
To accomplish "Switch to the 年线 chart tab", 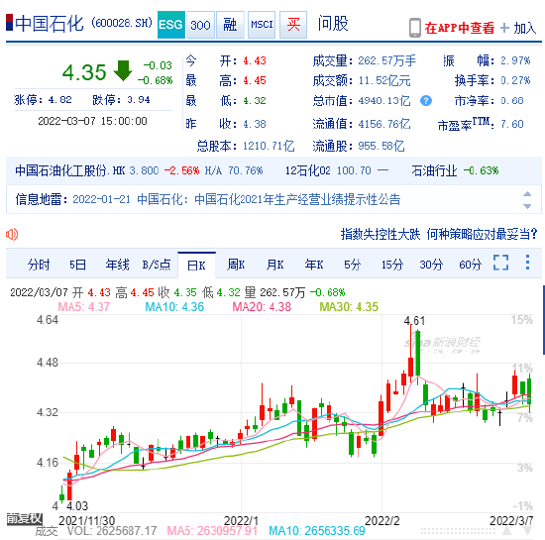I will pyautogui.click(x=117, y=265).
